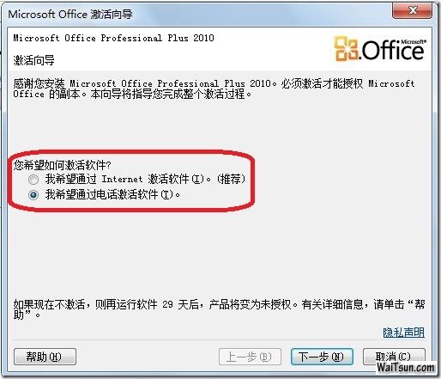Click the 感谢您安装 introduction paragraph

click(214, 89)
